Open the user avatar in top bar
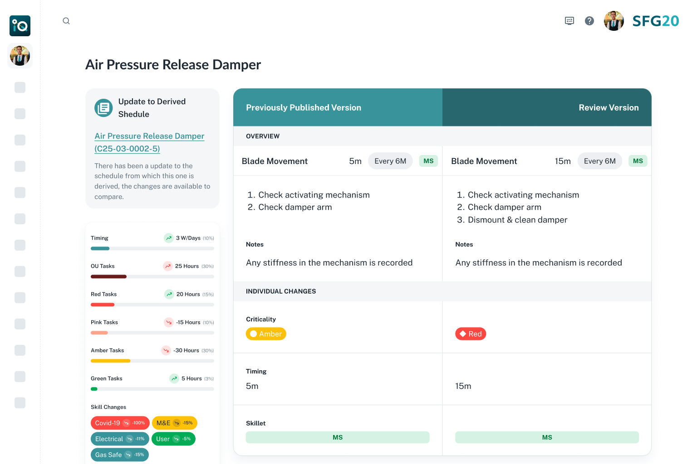Image resolution: width=697 pixels, height=464 pixels. 614,21
